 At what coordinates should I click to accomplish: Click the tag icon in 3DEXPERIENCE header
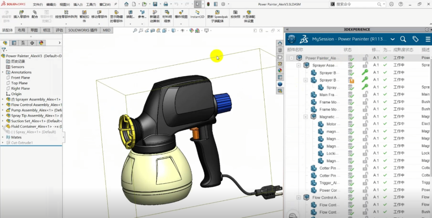point(416,39)
